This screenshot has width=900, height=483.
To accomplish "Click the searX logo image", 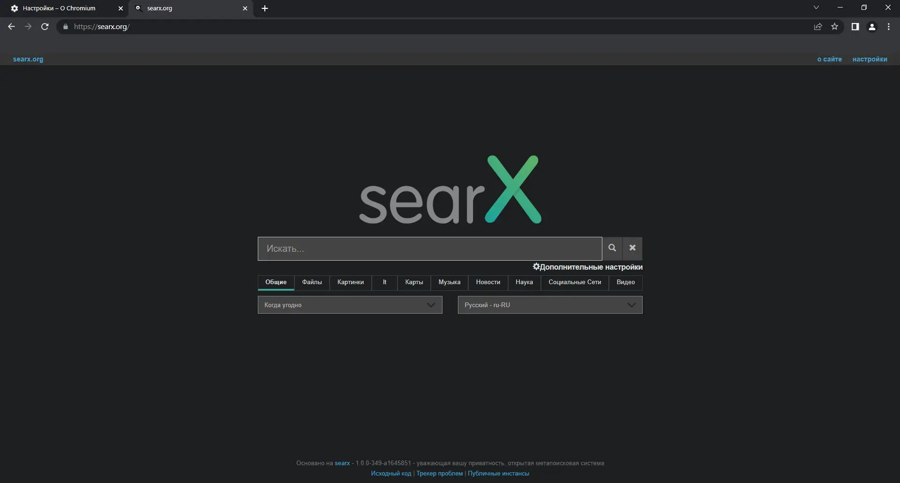I will click(x=450, y=189).
